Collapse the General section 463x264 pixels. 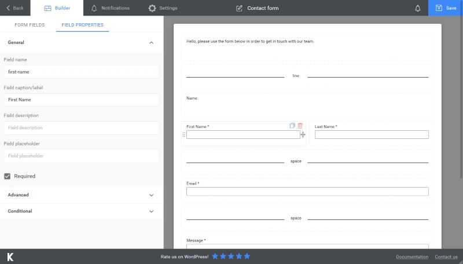point(151,43)
